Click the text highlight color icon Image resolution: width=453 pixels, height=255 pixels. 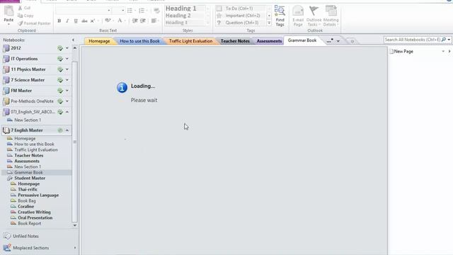coord(108,21)
